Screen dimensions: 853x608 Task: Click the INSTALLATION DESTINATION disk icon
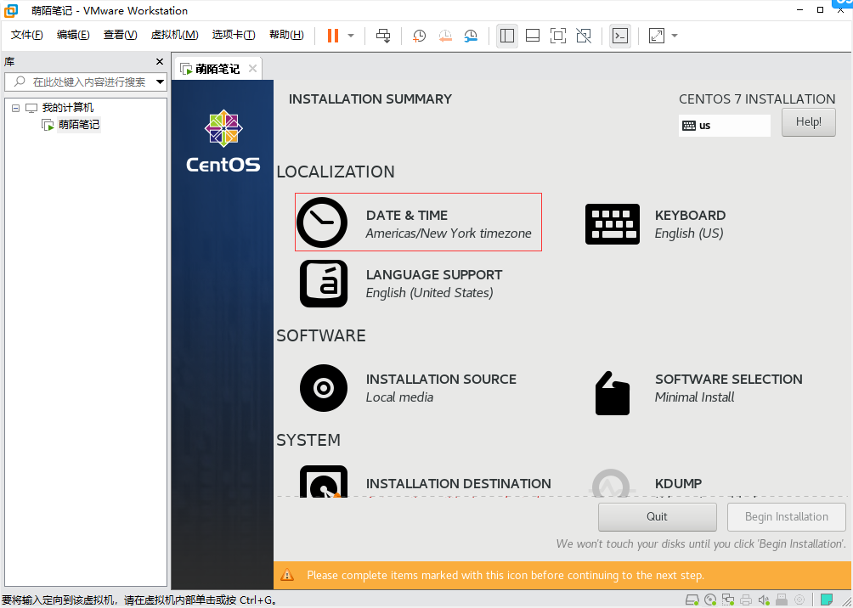[x=324, y=481]
